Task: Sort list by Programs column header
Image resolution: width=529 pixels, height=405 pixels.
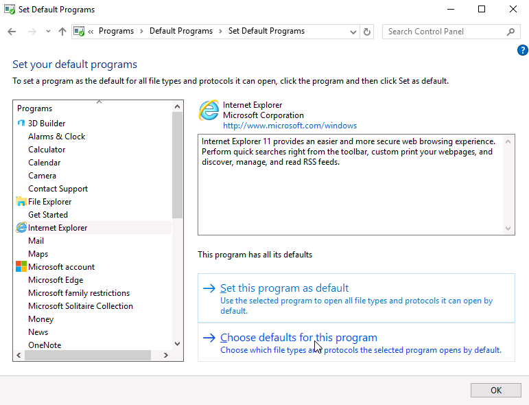Action: pyautogui.click(x=35, y=108)
